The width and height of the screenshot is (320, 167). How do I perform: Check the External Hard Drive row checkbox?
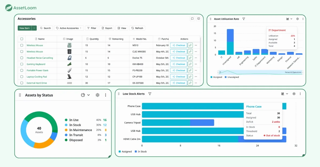coord(22,83)
